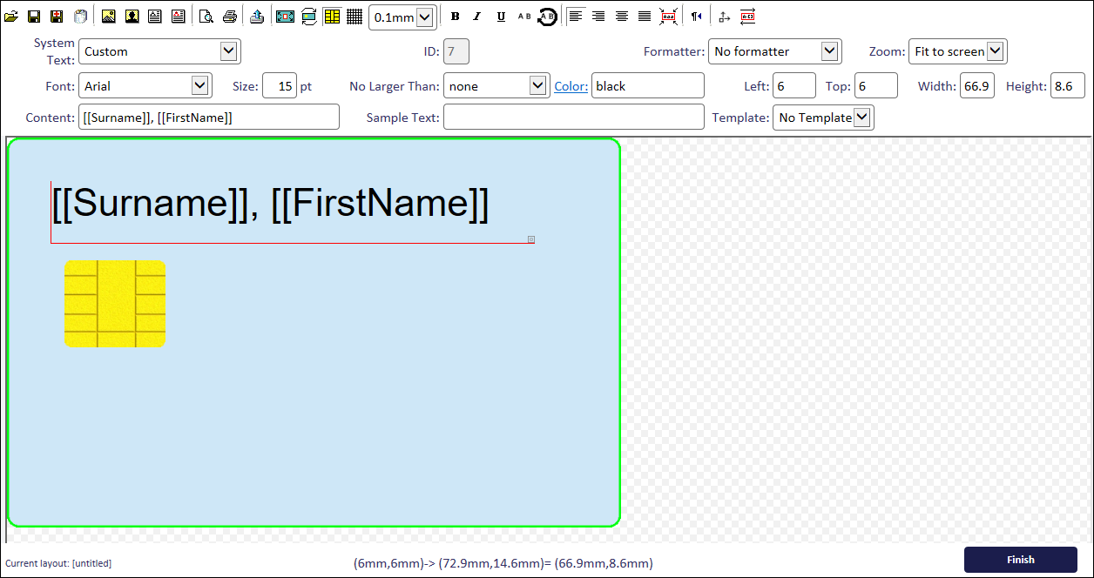
Task: Toggle underline formatting
Action: click(501, 16)
